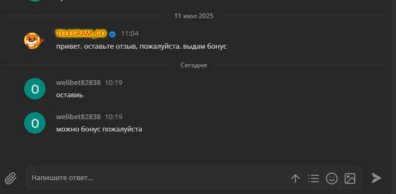
Task: Open the list templates icon in reply box
Action: pyautogui.click(x=314, y=179)
